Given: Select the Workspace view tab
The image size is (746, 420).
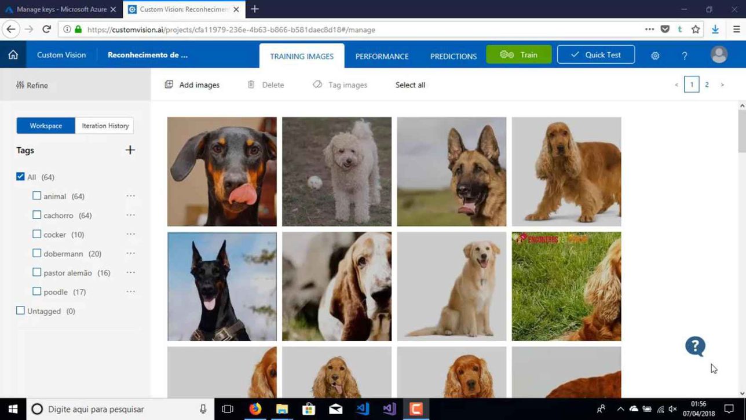Looking at the screenshot, I should coord(46,126).
